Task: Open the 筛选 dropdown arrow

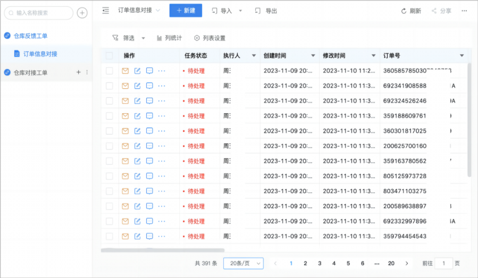Action: coord(143,38)
